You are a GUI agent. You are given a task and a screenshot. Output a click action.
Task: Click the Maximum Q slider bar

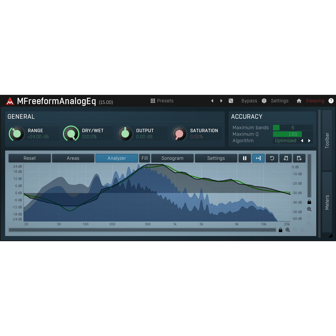[x=293, y=134]
